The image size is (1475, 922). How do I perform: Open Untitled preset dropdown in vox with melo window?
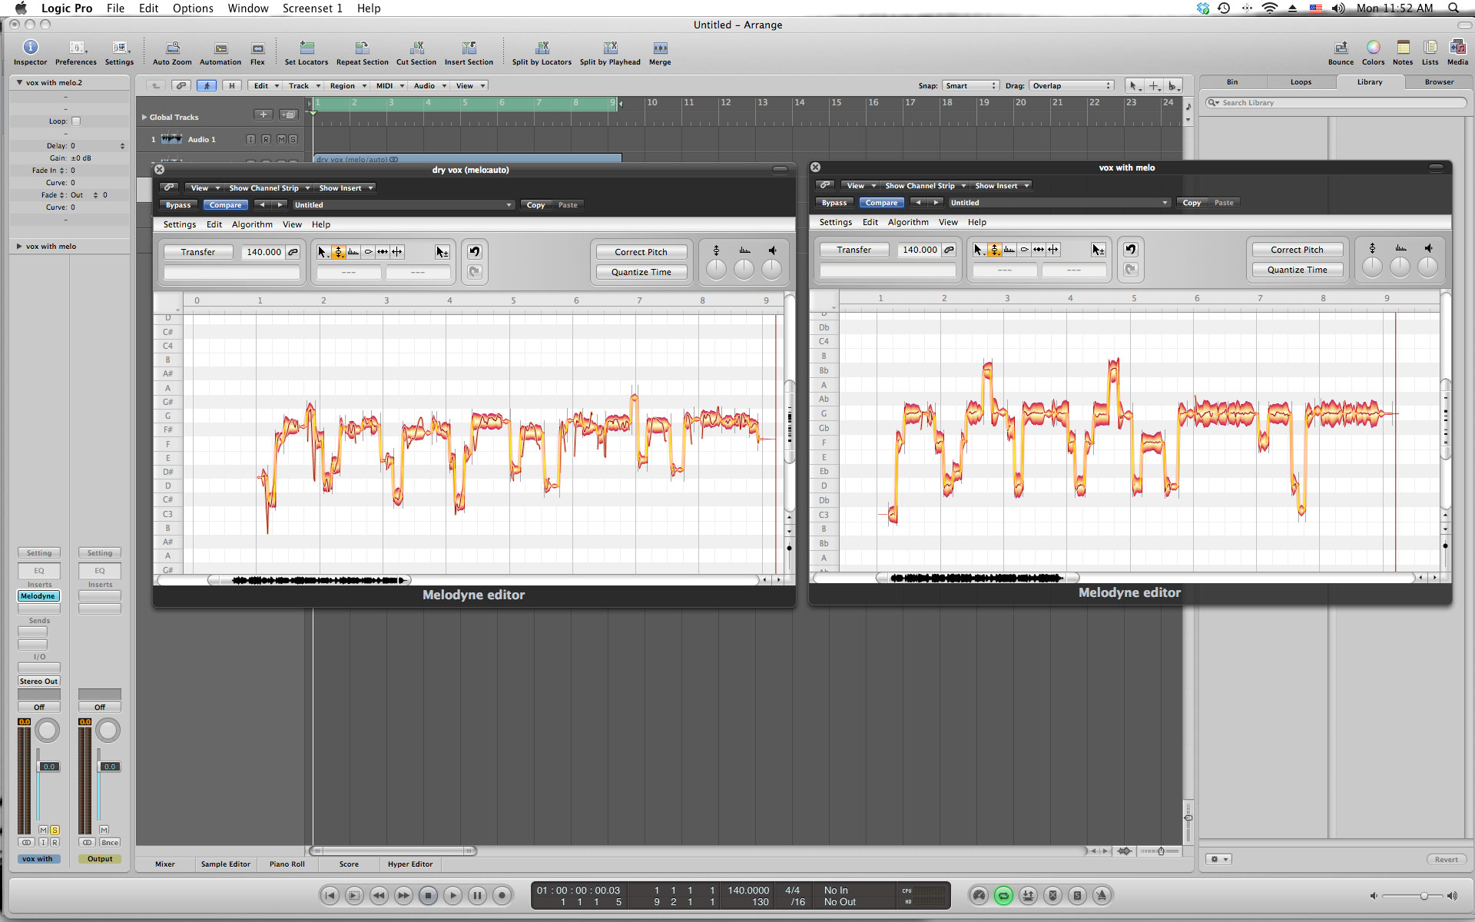coord(1059,203)
